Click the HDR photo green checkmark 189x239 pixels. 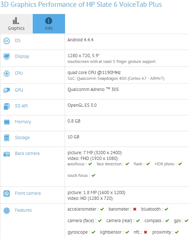click(x=180, y=164)
